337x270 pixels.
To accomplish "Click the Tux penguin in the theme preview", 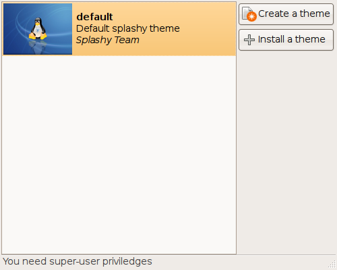I will [x=38, y=29].
